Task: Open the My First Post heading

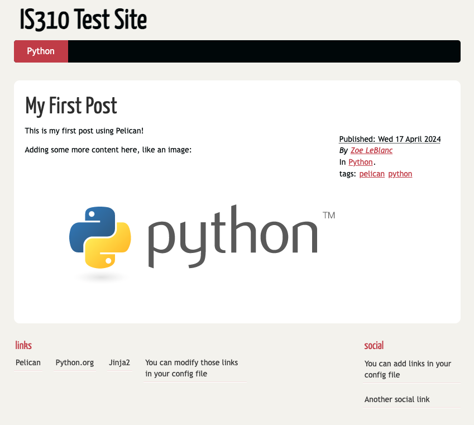Action: tap(71, 106)
